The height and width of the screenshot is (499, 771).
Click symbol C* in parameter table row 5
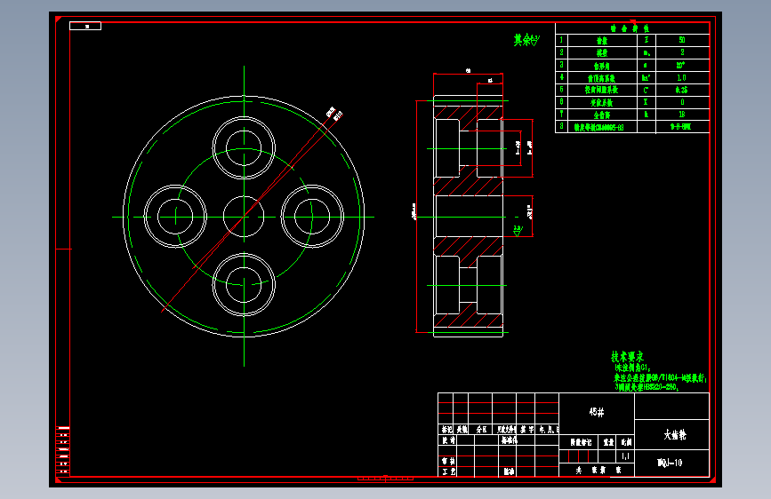(x=647, y=90)
